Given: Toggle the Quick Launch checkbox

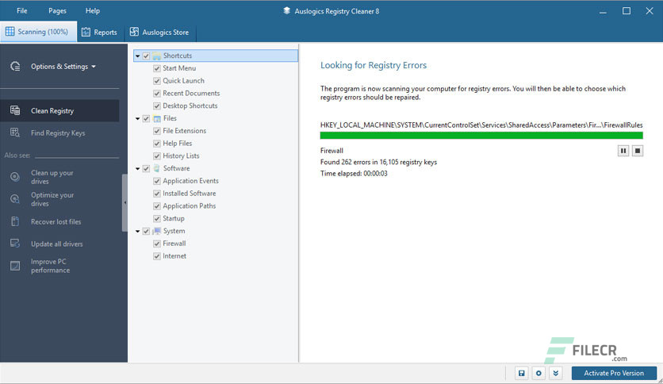Looking at the screenshot, I should 157,81.
